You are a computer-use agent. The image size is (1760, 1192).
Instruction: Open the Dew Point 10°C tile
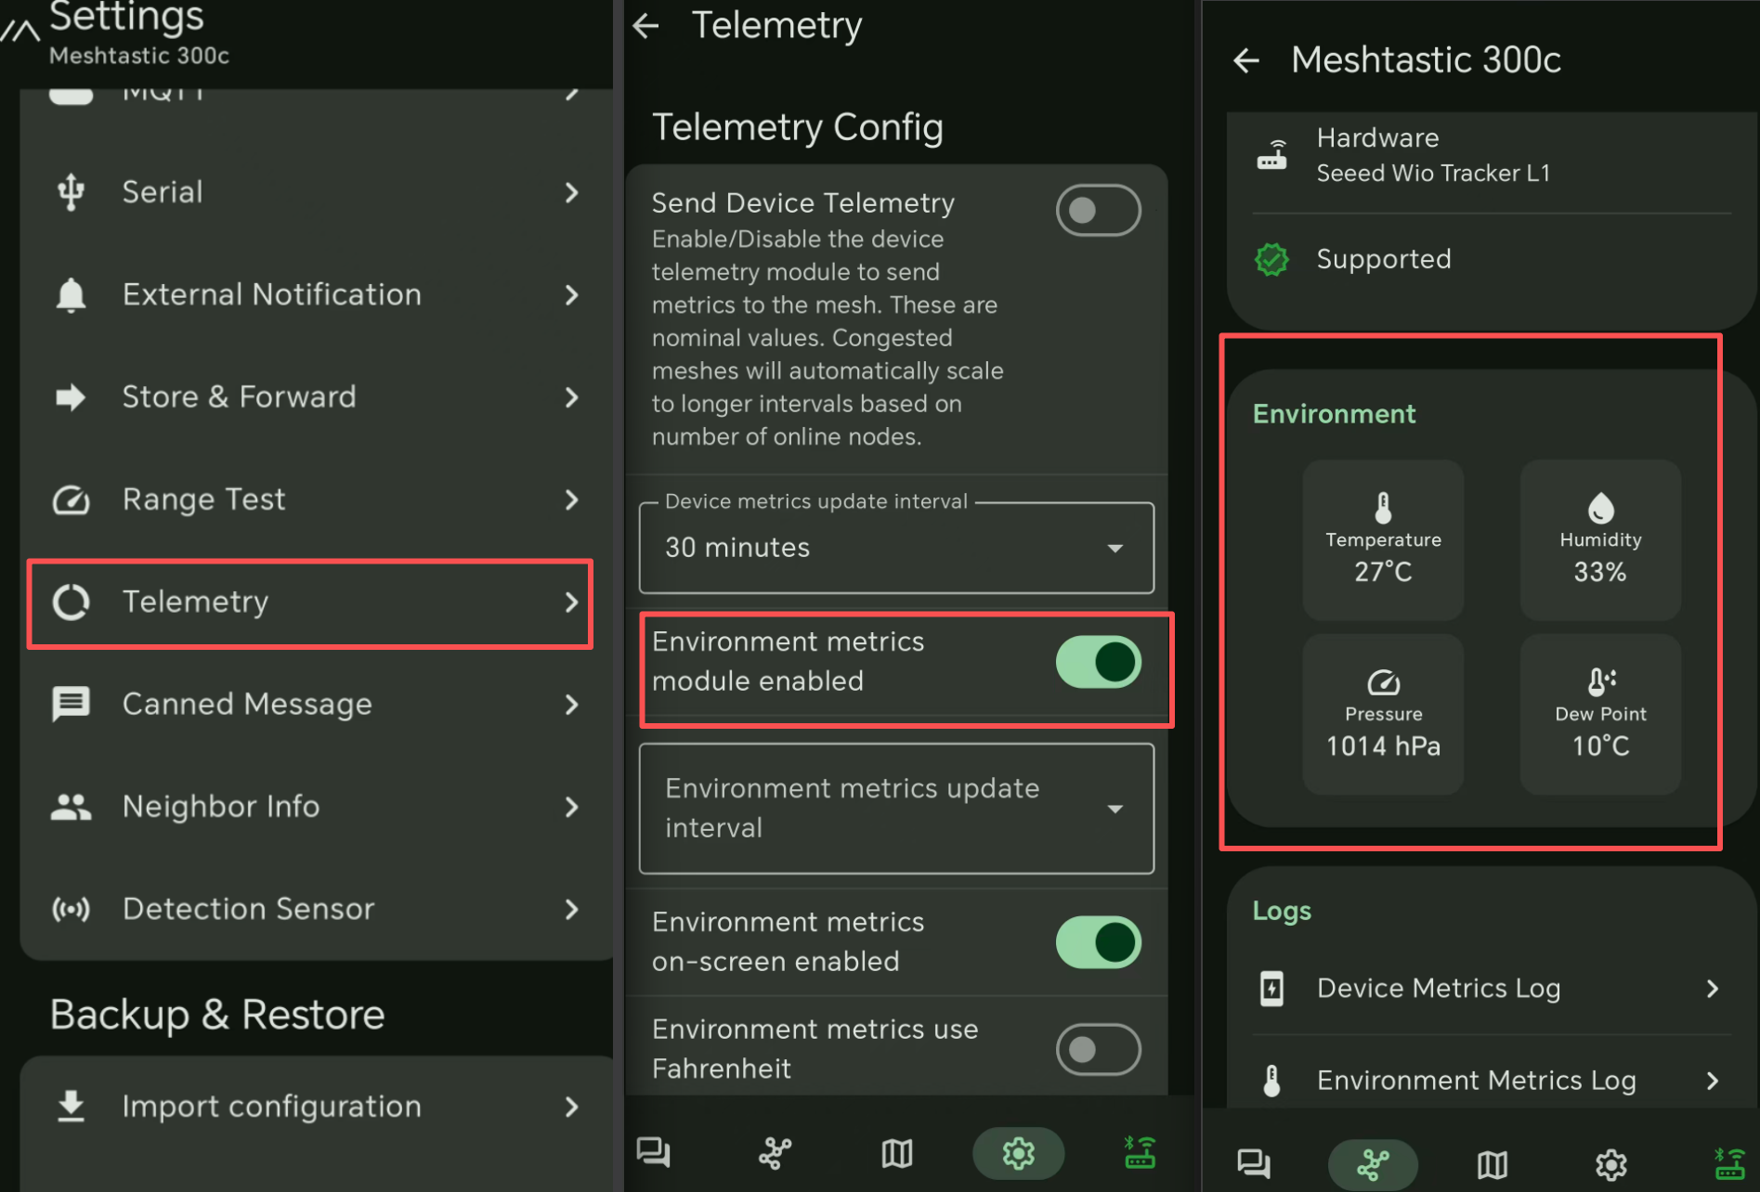click(1599, 714)
